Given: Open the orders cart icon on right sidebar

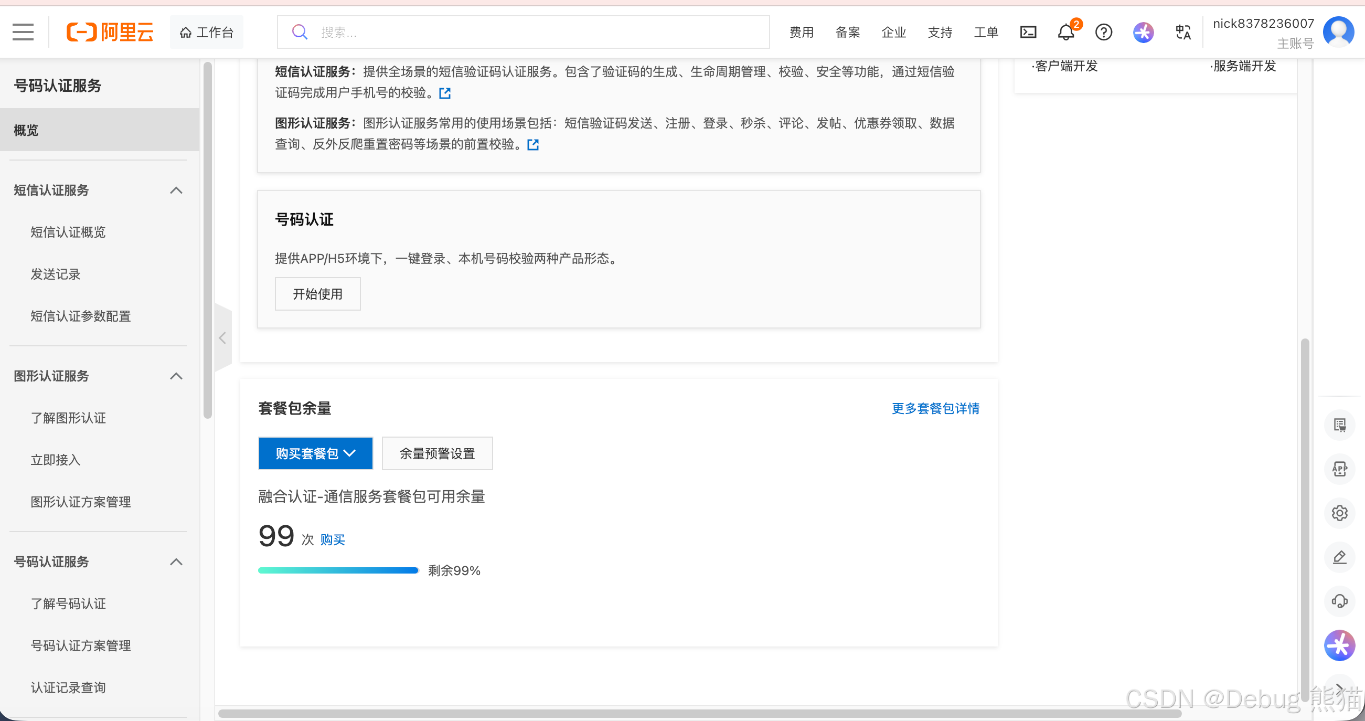Looking at the screenshot, I should click(x=1340, y=425).
